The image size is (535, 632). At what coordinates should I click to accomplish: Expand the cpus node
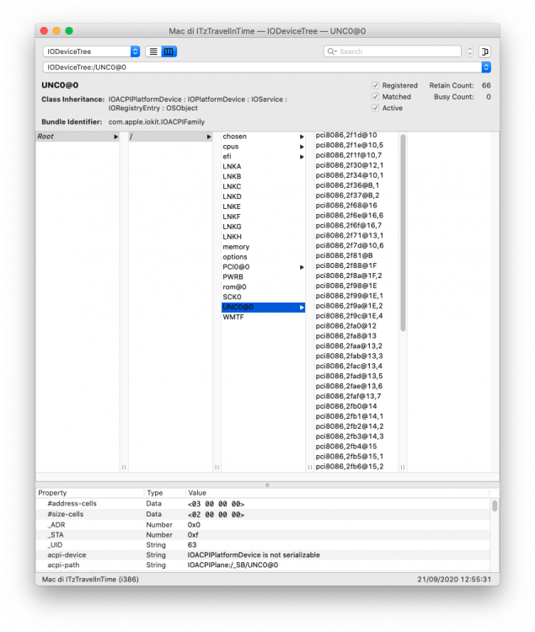(x=302, y=147)
